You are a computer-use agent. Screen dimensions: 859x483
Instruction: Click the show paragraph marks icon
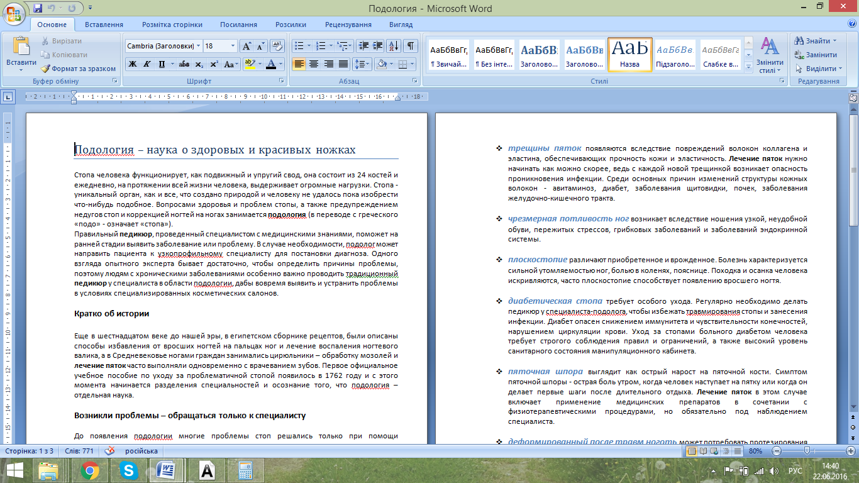411,46
